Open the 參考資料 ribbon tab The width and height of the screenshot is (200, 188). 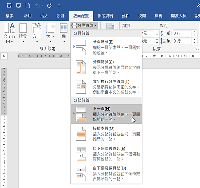[x=105, y=16]
